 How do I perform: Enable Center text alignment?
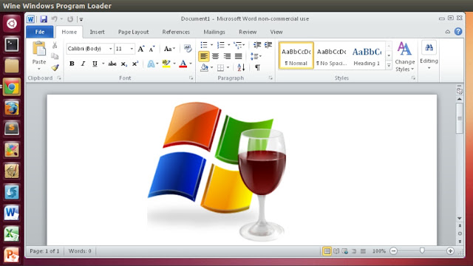point(215,56)
